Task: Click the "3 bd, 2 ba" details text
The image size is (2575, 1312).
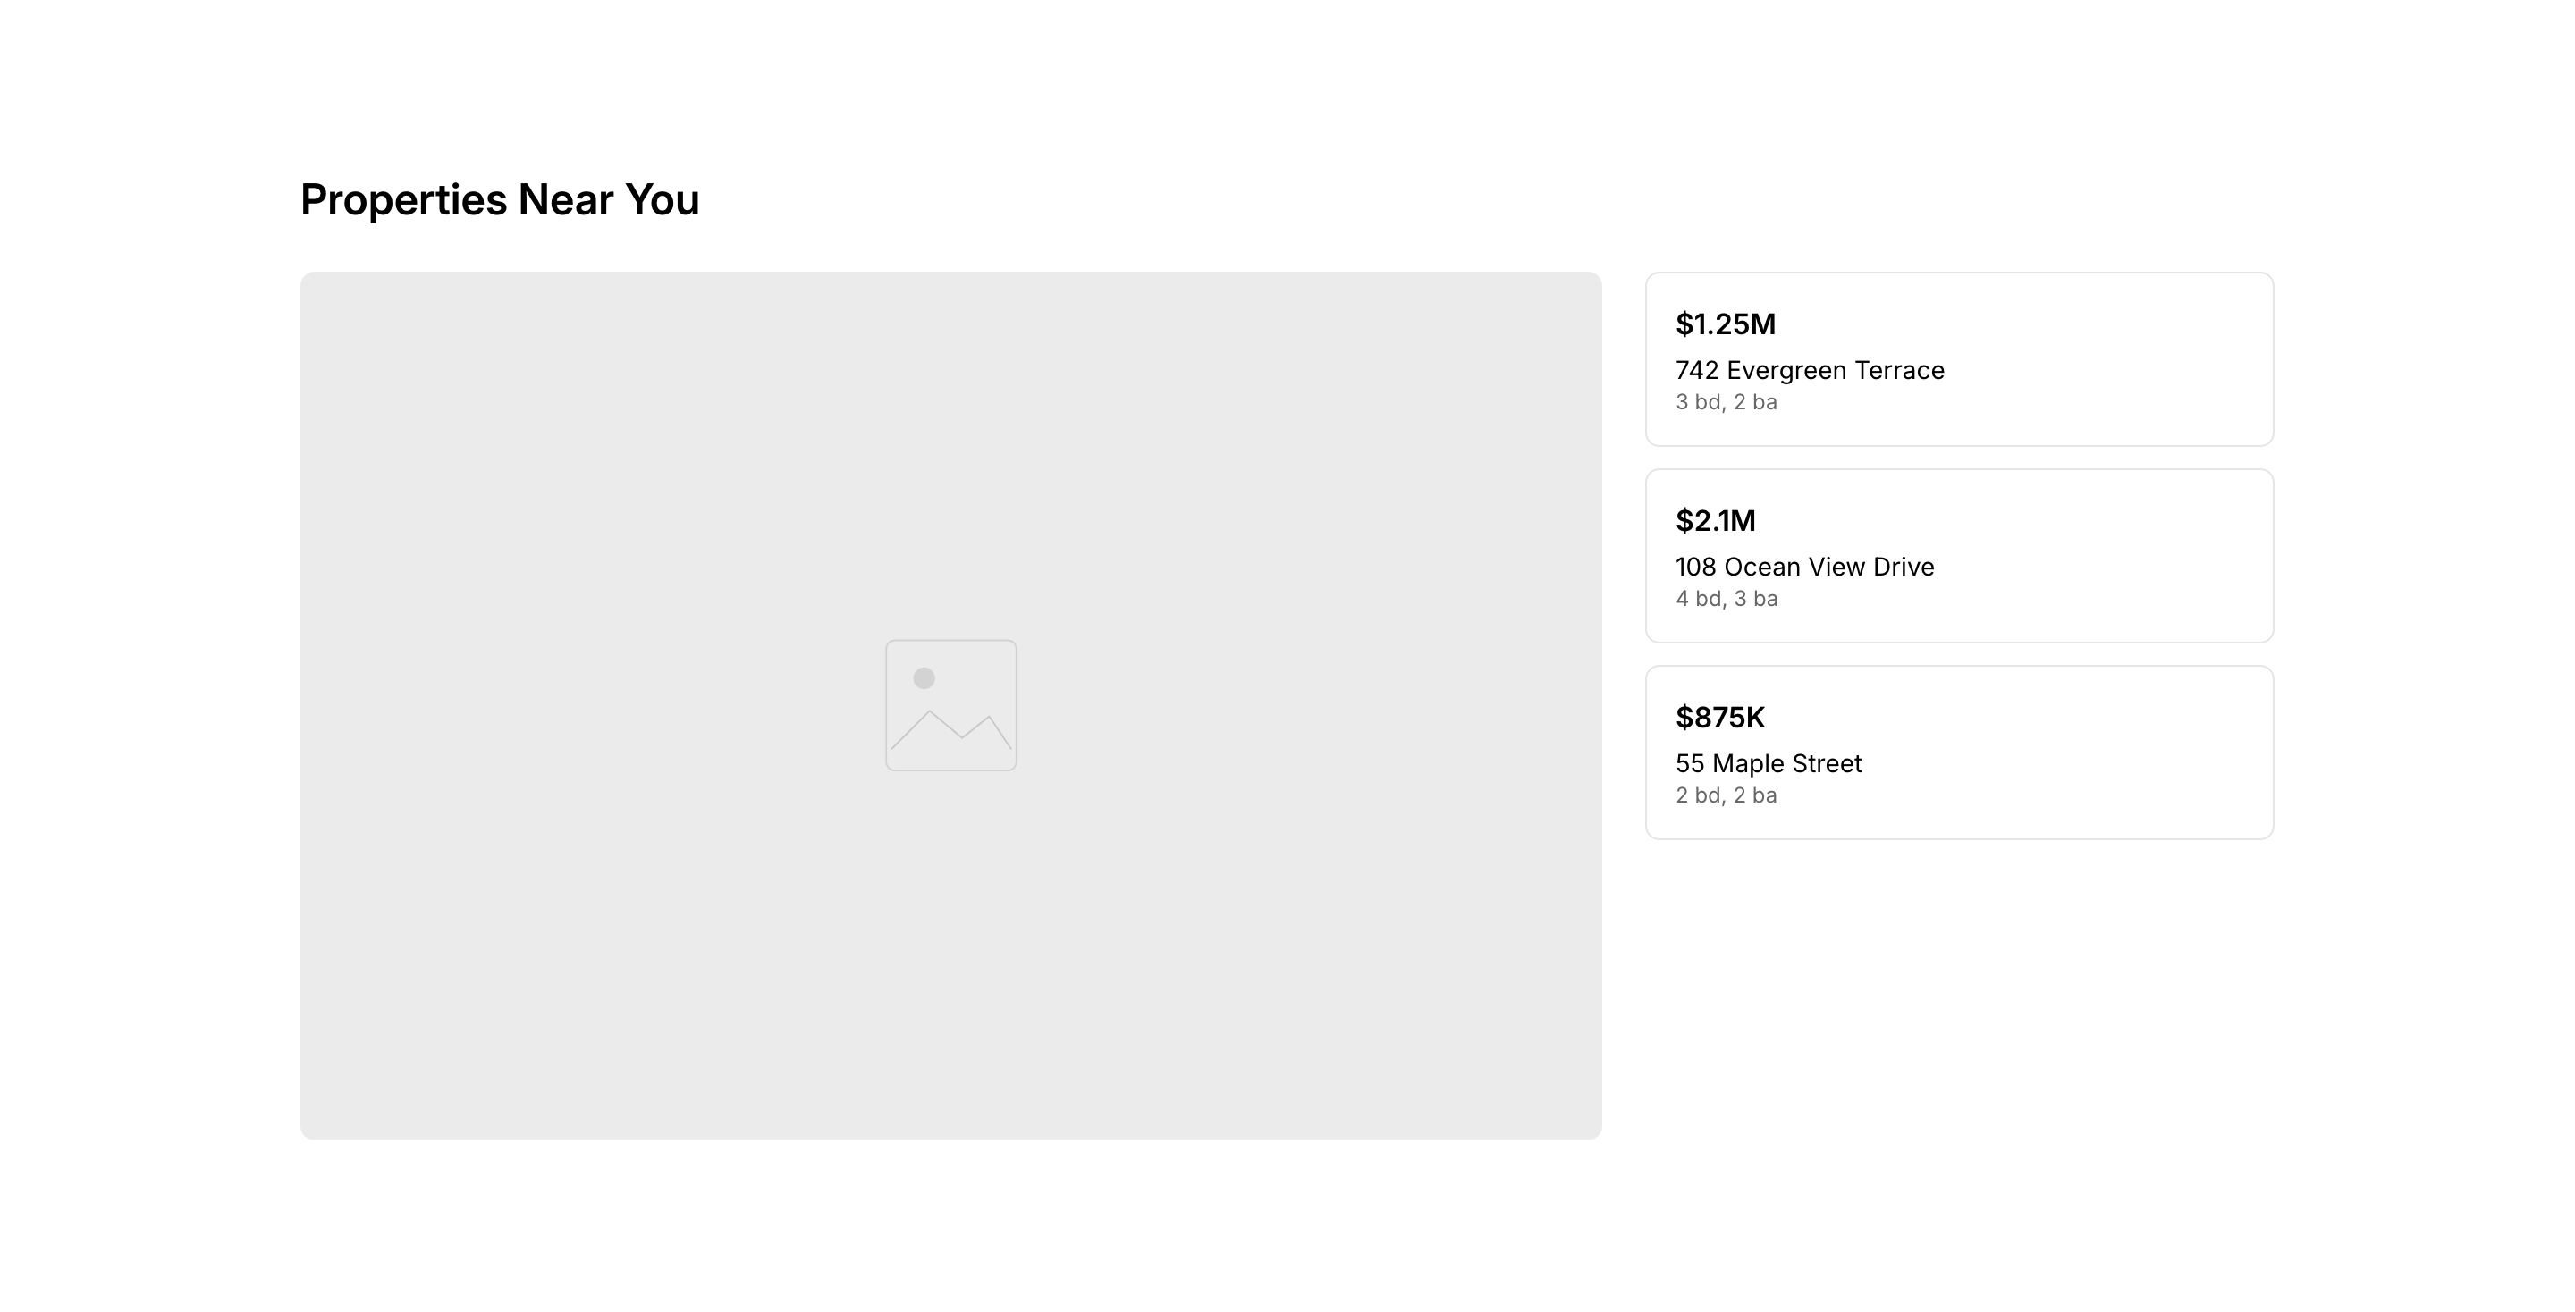Action: pos(1727,403)
